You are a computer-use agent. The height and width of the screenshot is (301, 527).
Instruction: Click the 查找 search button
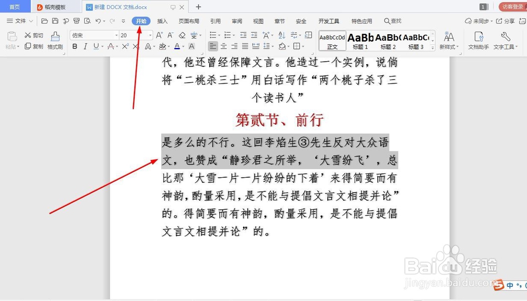(393, 21)
